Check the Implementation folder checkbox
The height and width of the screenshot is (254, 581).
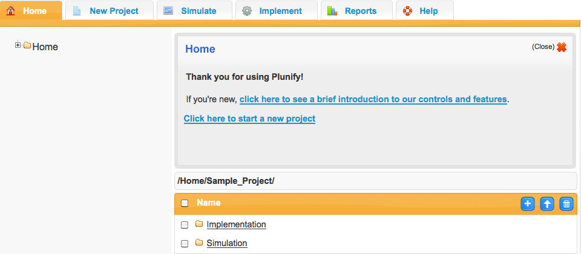[x=185, y=225]
